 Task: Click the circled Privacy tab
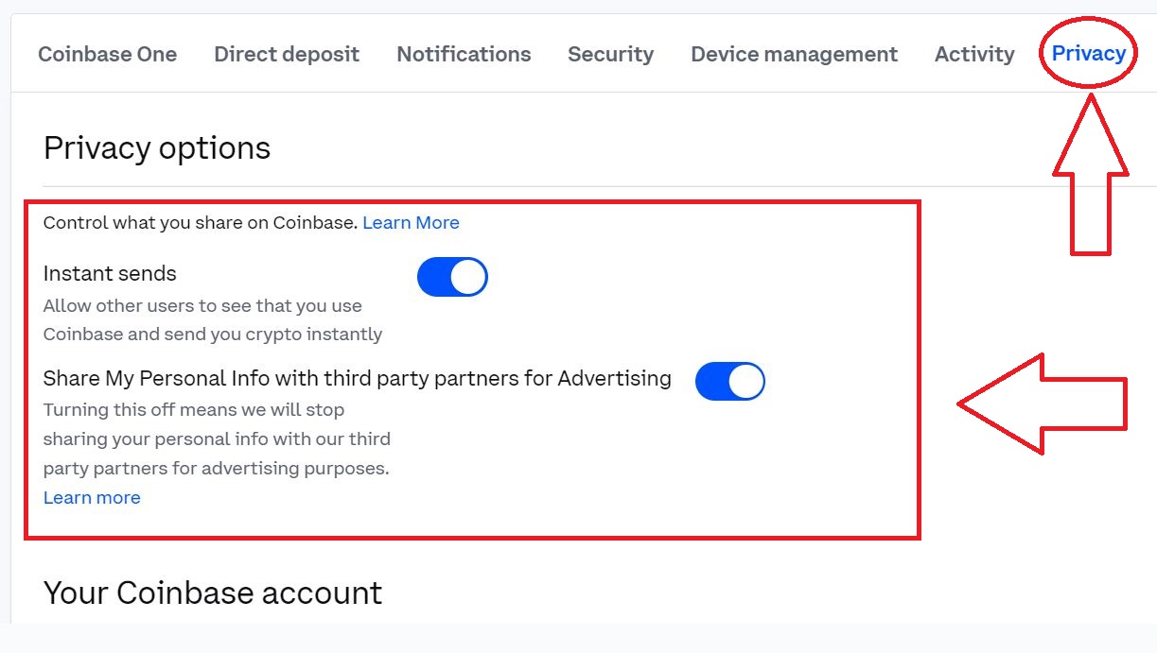coord(1088,53)
